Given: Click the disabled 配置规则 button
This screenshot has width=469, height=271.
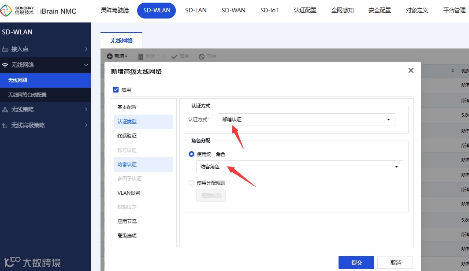Looking at the screenshot, I should click(x=211, y=196).
